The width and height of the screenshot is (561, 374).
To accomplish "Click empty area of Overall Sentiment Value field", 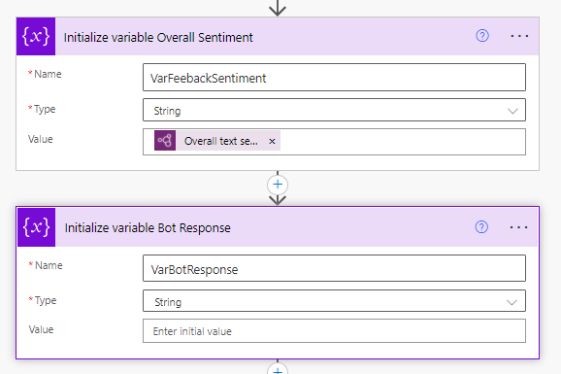I will click(401, 142).
